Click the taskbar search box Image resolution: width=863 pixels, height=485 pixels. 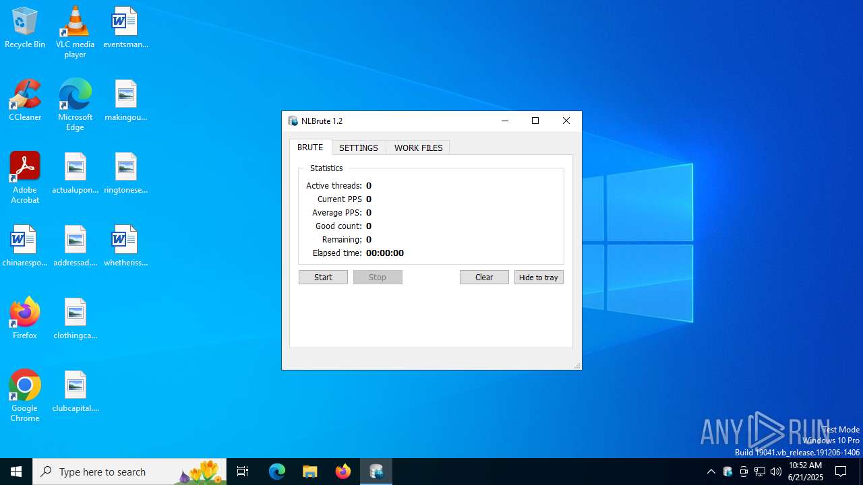(129, 472)
